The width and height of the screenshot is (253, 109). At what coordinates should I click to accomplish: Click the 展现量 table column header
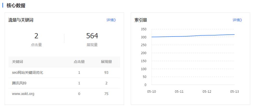click(106, 62)
